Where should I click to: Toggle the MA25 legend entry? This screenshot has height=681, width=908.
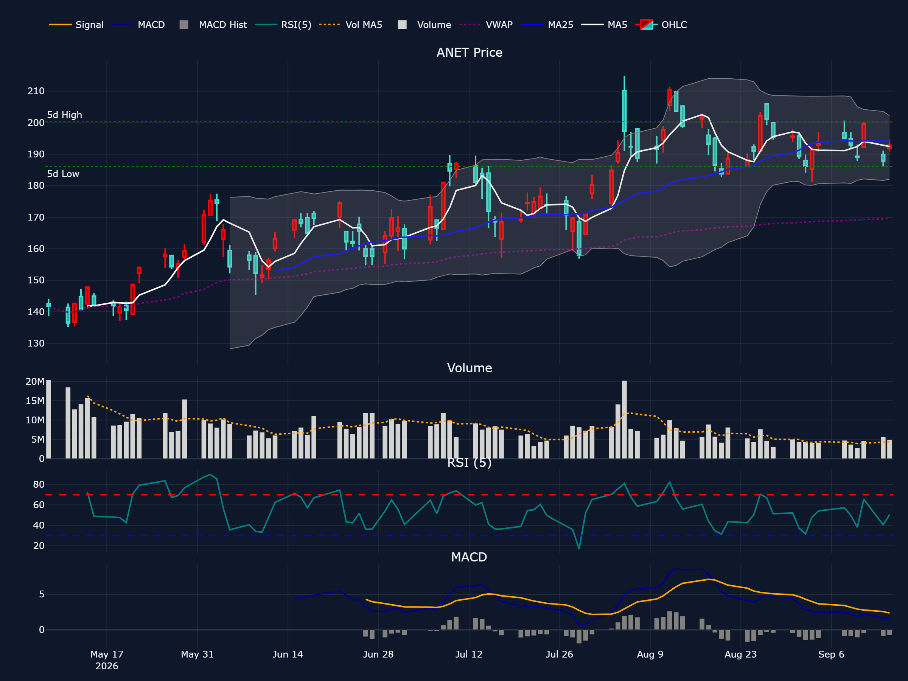(547, 25)
